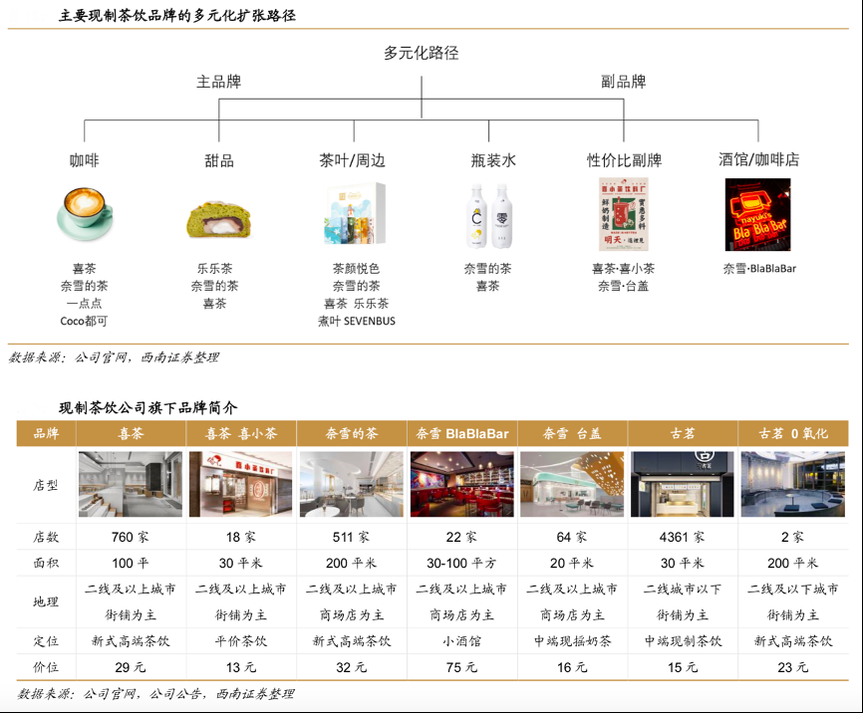This screenshot has width=863, height=713.
Task: Open the 喜茶 store photo in table
Action: 131,484
